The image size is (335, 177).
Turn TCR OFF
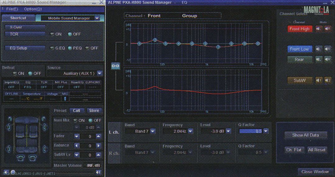pos(70,34)
